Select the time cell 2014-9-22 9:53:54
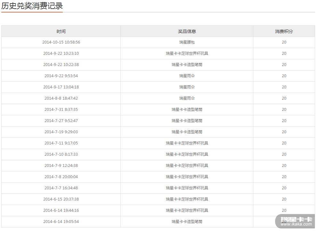Screen dimensions: 318x231 (61, 76)
